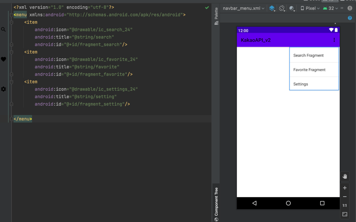356x222 pixels.
Task: Click the search drawable gutter icon
Action: pyautogui.click(x=3, y=29)
